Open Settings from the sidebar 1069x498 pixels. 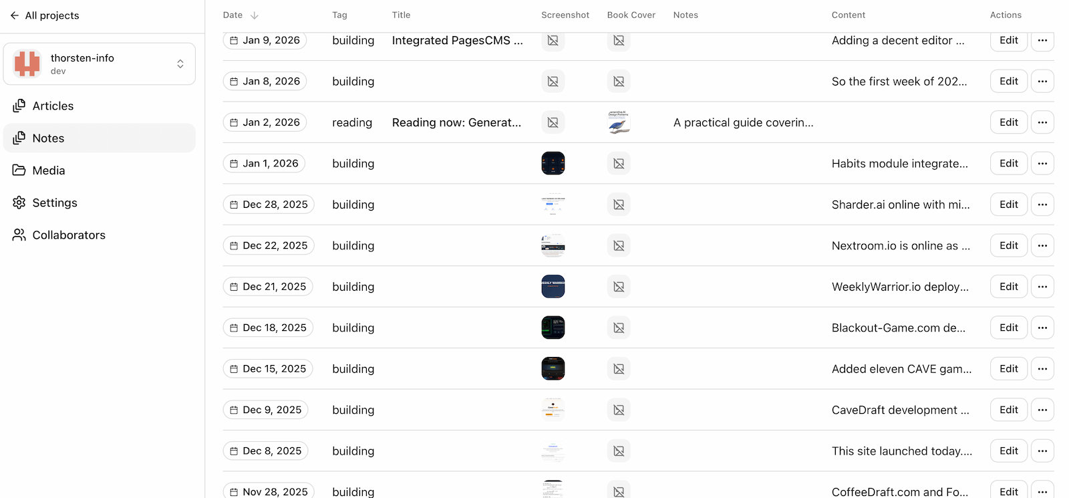point(54,203)
